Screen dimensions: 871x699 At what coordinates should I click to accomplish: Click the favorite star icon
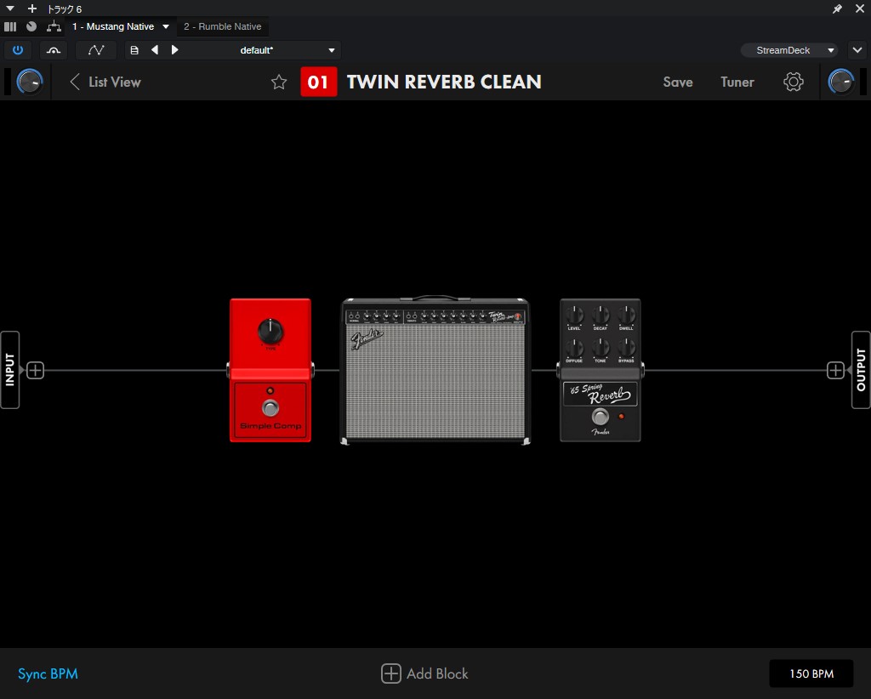(x=279, y=82)
